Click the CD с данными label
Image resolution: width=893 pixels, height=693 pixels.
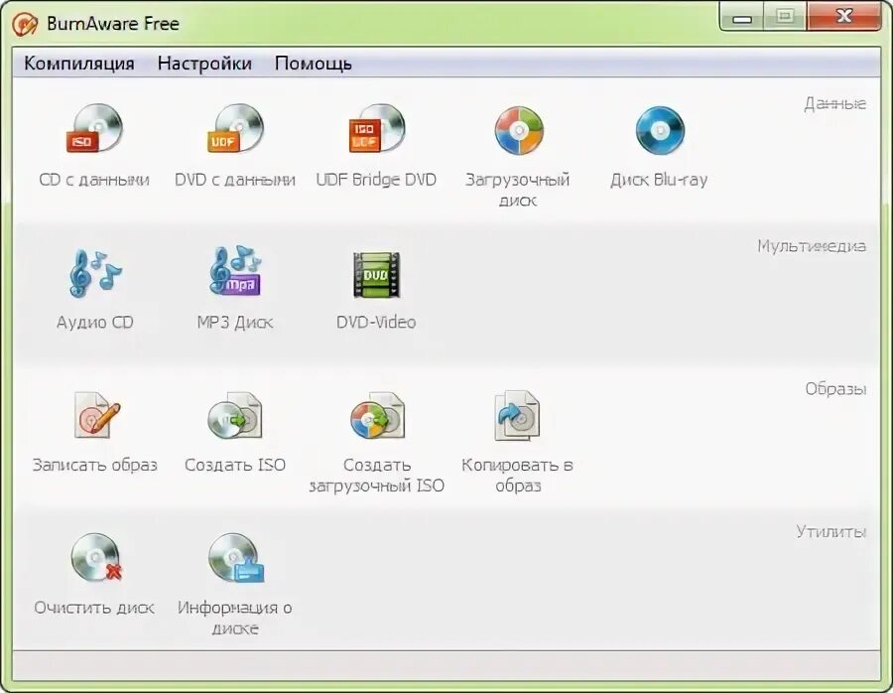(x=94, y=180)
